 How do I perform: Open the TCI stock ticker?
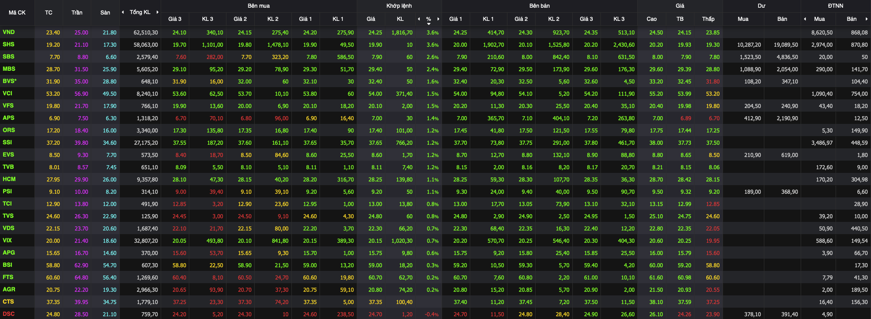click(x=7, y=204)
